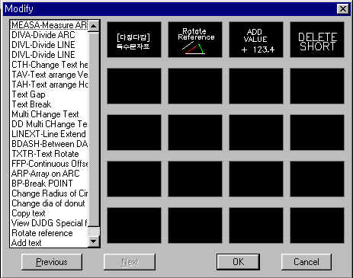The width and height of the screenshot is (353, 278).
Task: Select MEASA-Measure ARC list entry
Action: [50, 25]
